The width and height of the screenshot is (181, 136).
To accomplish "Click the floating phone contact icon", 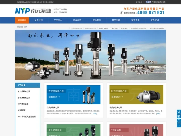I will (x=179, y=112).
